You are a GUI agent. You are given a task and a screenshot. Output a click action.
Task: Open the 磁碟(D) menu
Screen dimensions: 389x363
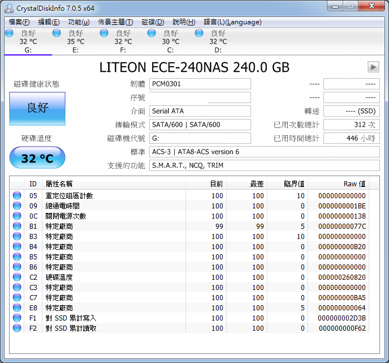click(x=153, y=22)
